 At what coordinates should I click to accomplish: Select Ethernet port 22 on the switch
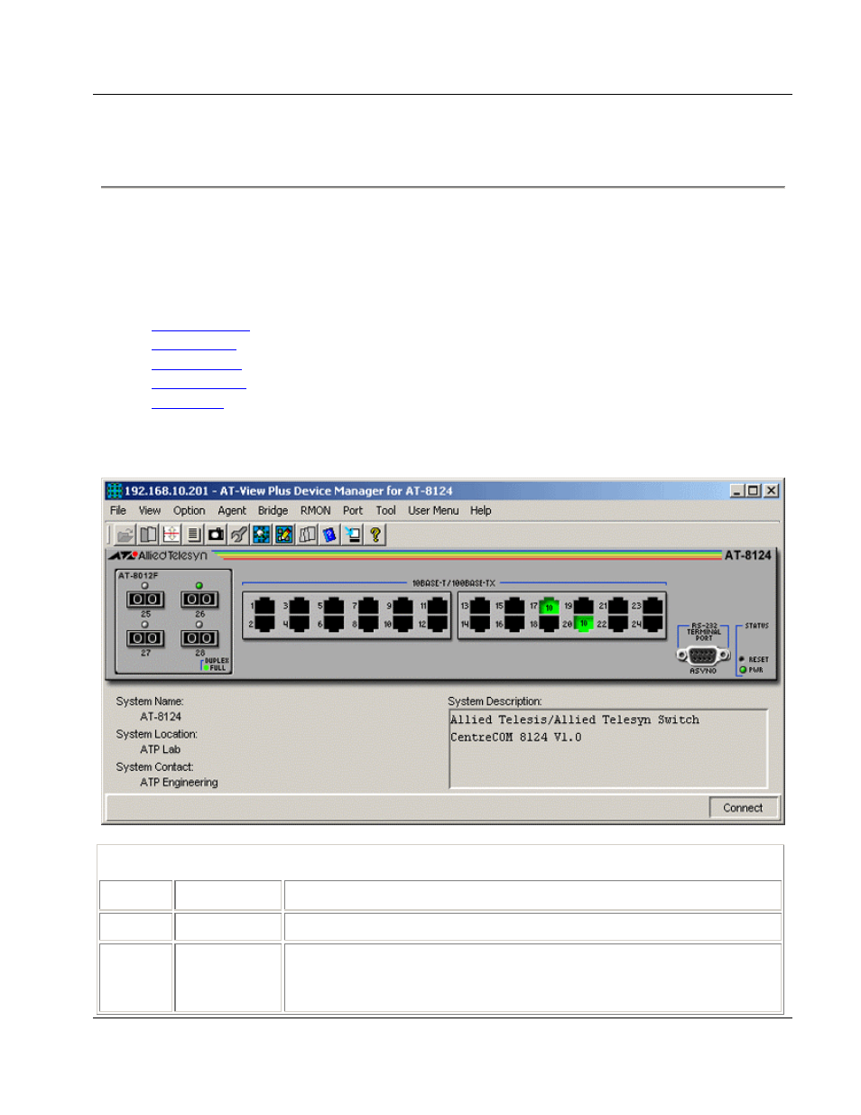point(618,623)
